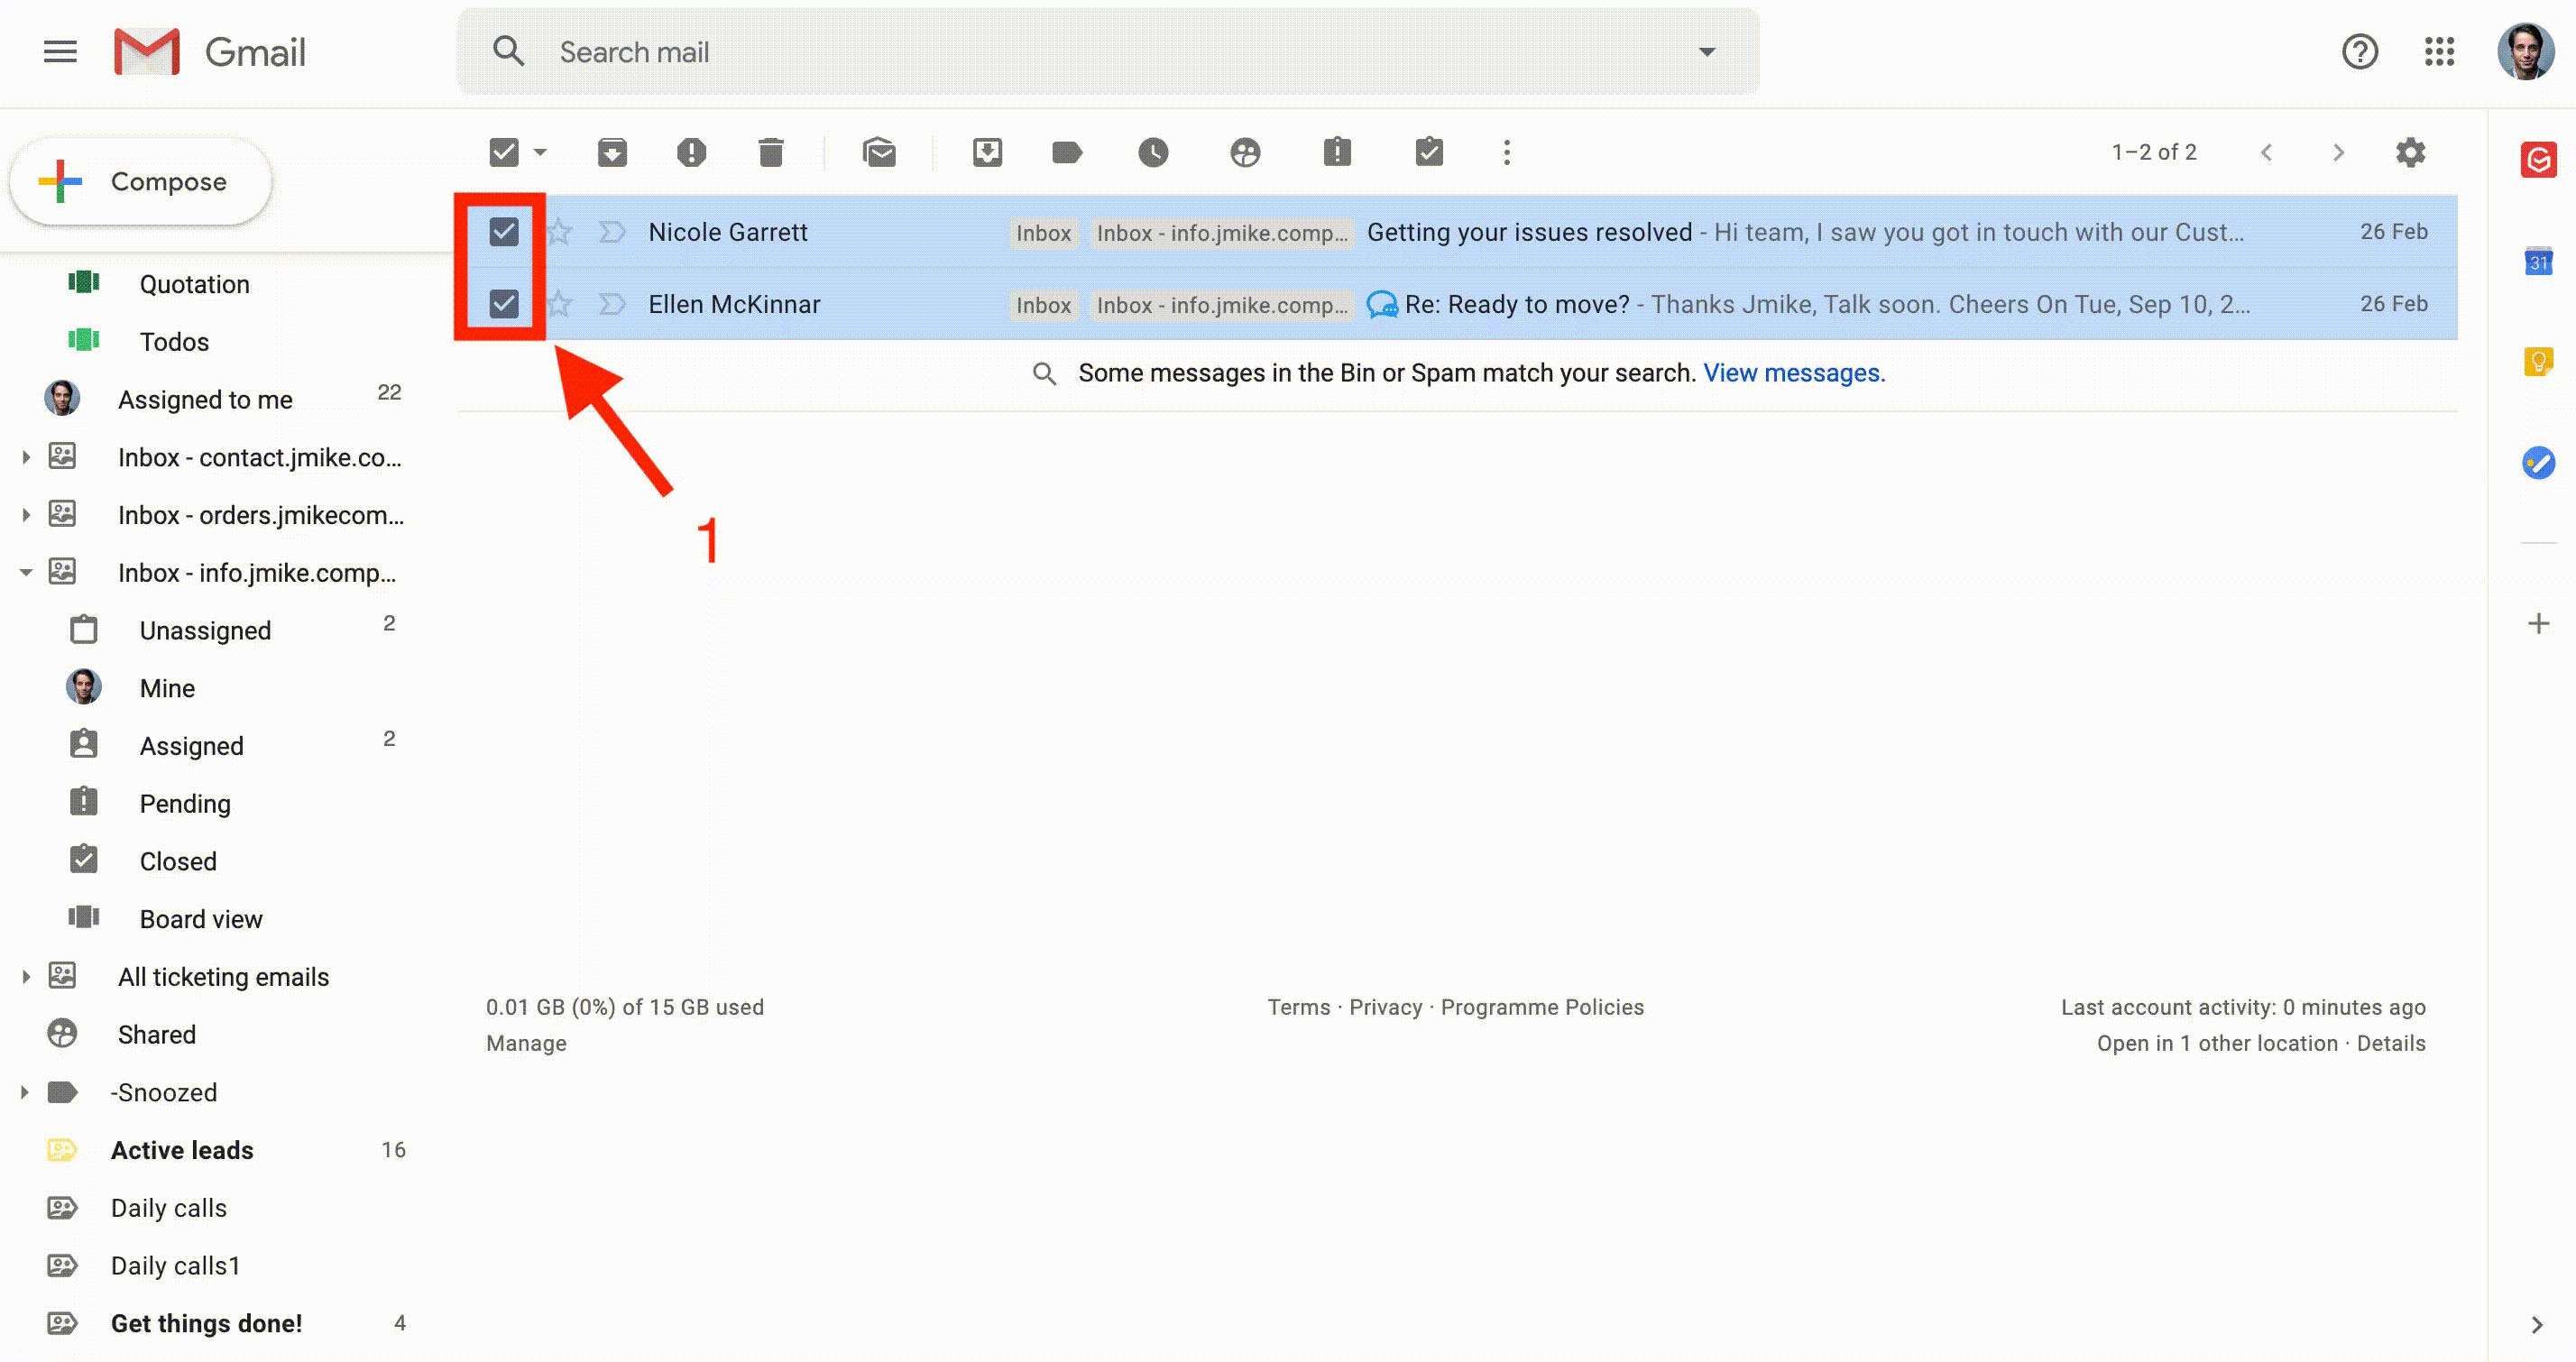Mark Nicole Garrett email as important

tap(611, 232)
